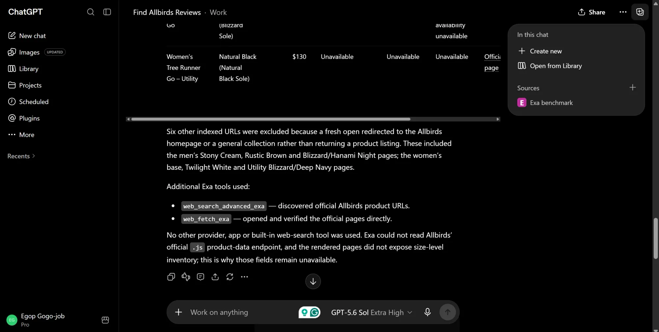
Task: Open the Egop Gogo-job account menu
Action: 36,320
